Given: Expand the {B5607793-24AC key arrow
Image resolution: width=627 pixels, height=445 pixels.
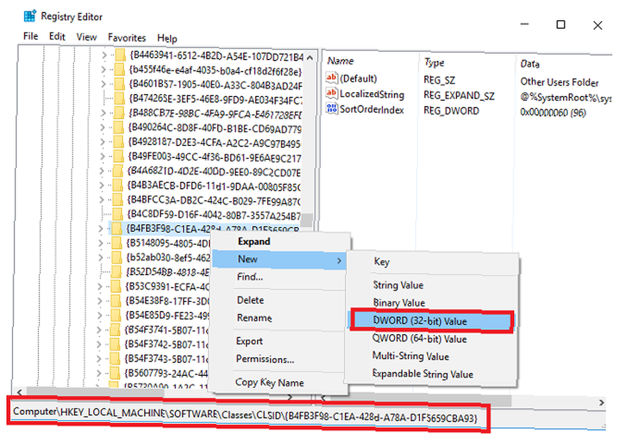Looking at the screenshot, I should tap(98, 374).
